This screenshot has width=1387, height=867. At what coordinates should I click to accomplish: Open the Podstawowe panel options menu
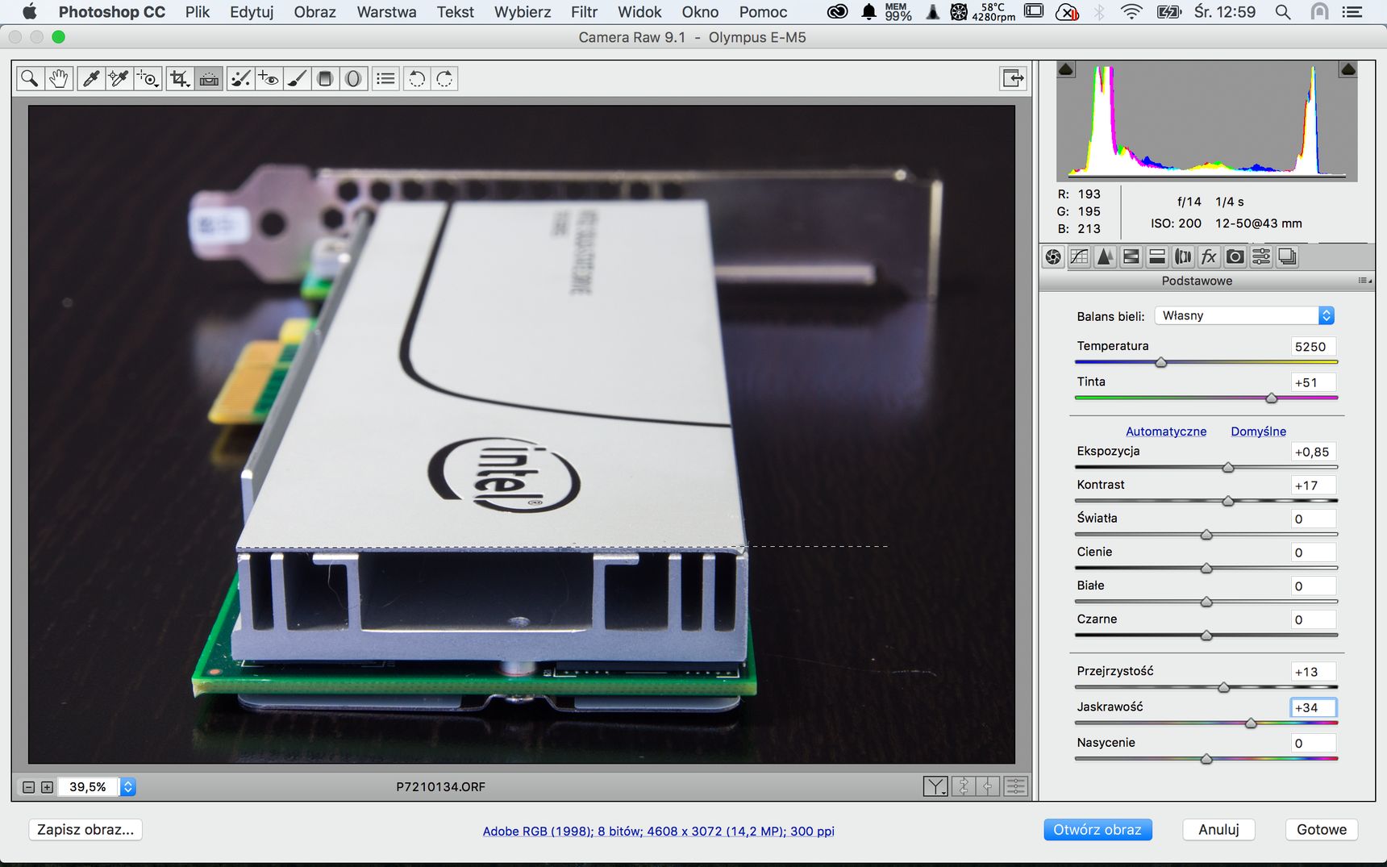tap(1364, 281)
